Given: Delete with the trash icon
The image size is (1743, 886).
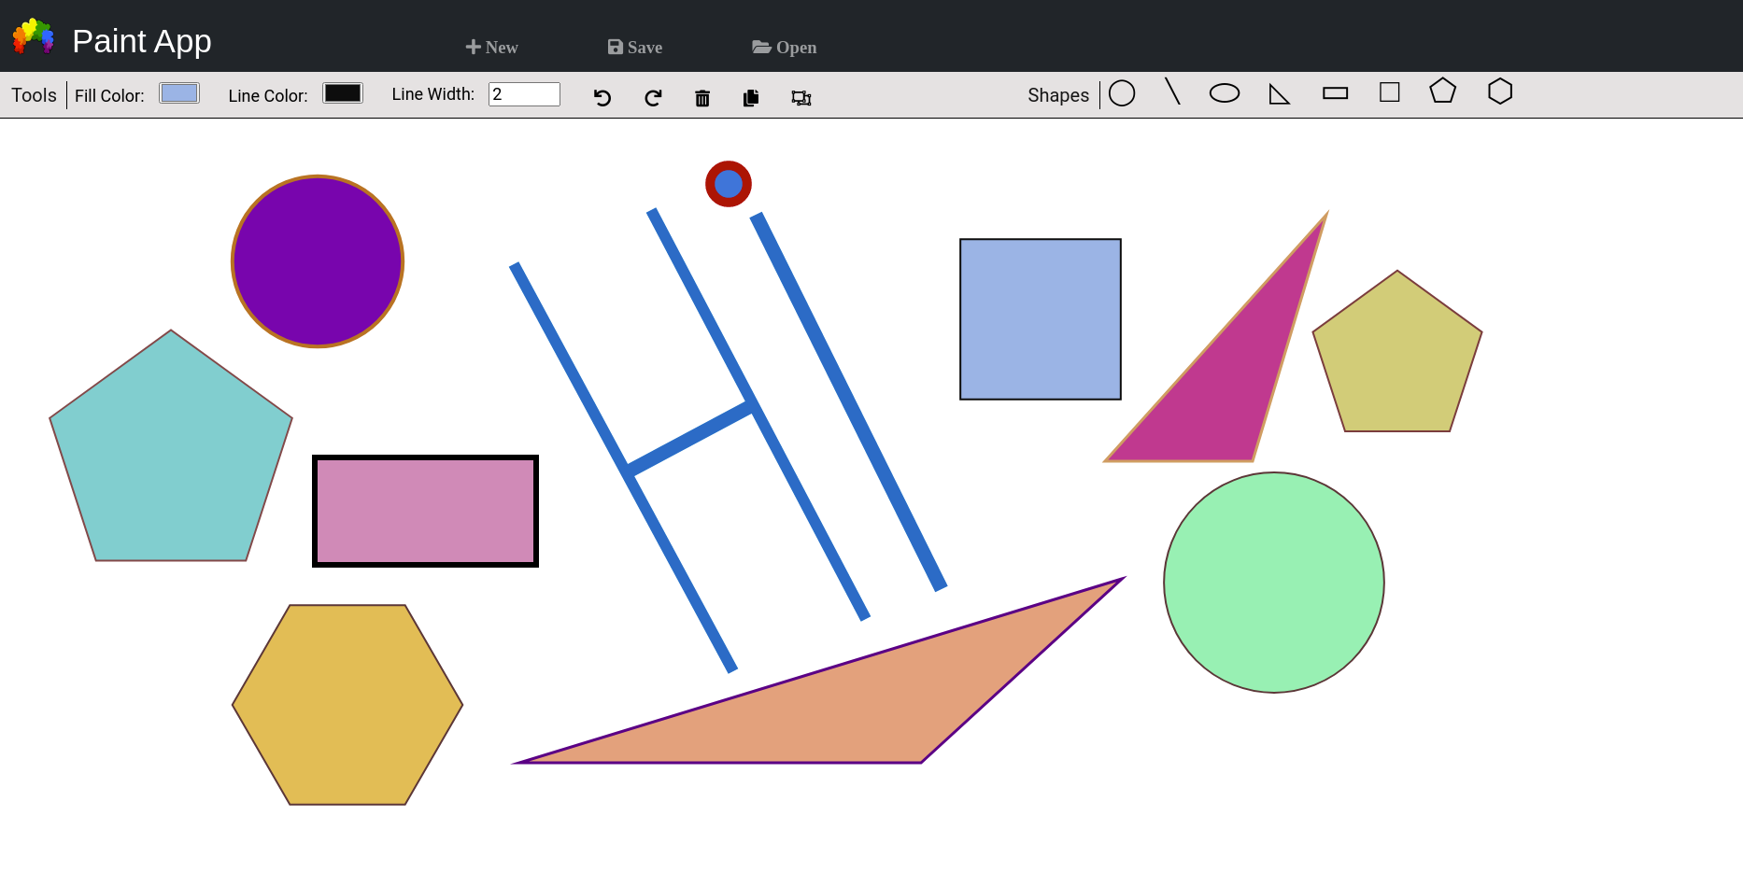Looking at the screenshot, I should [x=702, y=98].
